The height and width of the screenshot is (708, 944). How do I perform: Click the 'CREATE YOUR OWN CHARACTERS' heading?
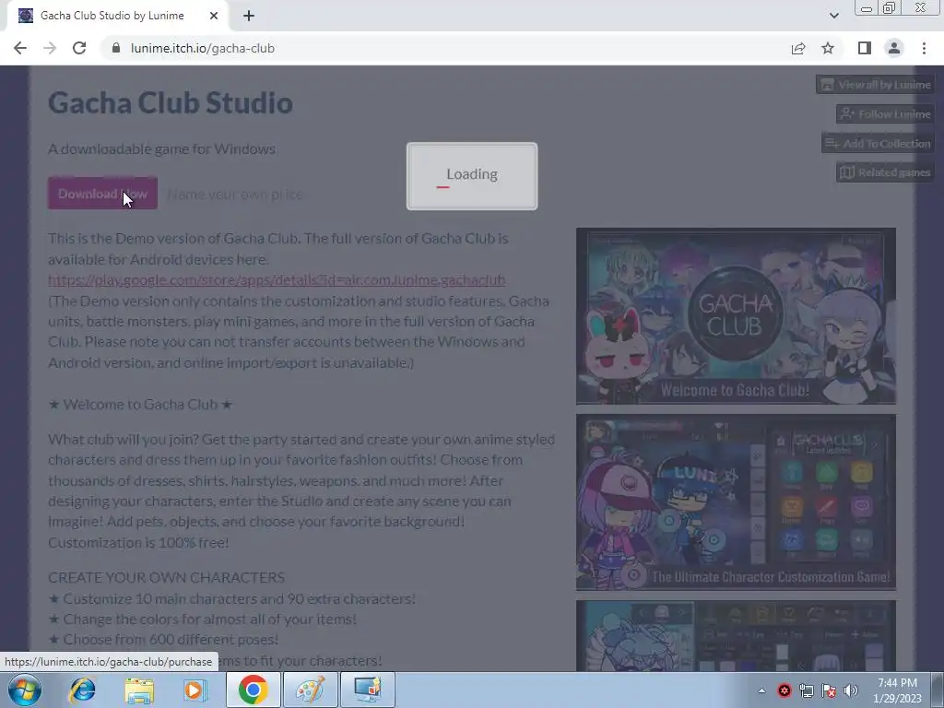click(x=167, y=577)
